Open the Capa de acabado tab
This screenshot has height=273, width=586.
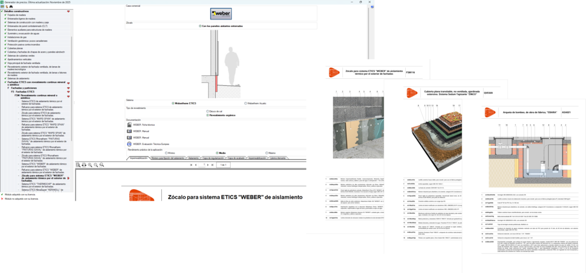pos(236,158)
